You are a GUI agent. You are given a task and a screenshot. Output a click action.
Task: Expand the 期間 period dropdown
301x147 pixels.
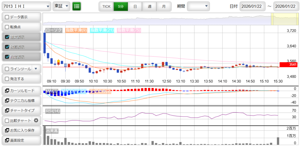[198, 6]
